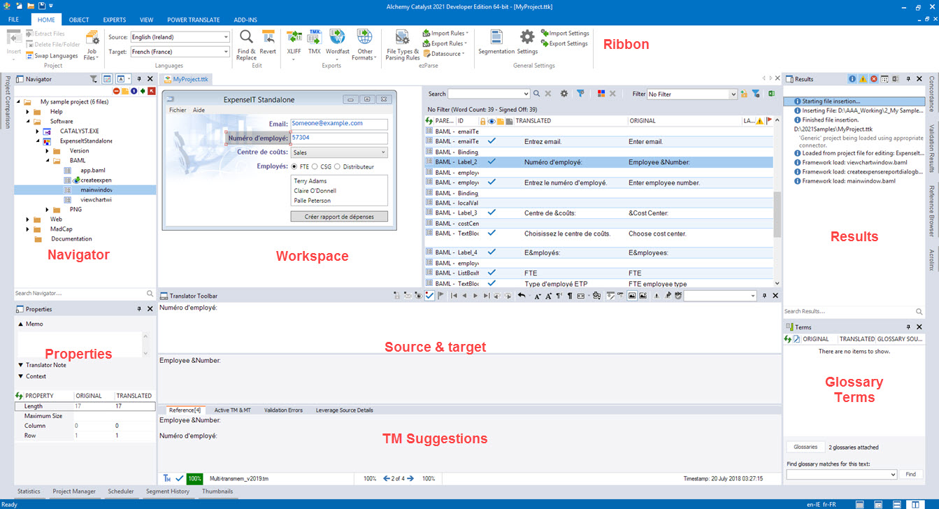939x509 pixels.
Task: Open the Filter 'No Filter' dropdown
Action: [733, 94]
